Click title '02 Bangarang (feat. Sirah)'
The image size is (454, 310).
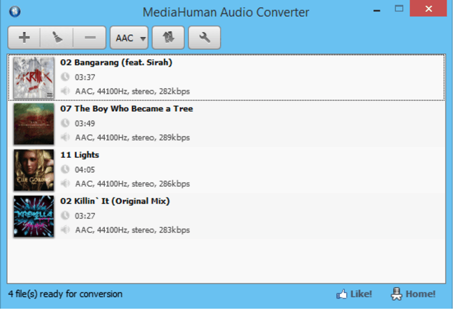[116, 63]
